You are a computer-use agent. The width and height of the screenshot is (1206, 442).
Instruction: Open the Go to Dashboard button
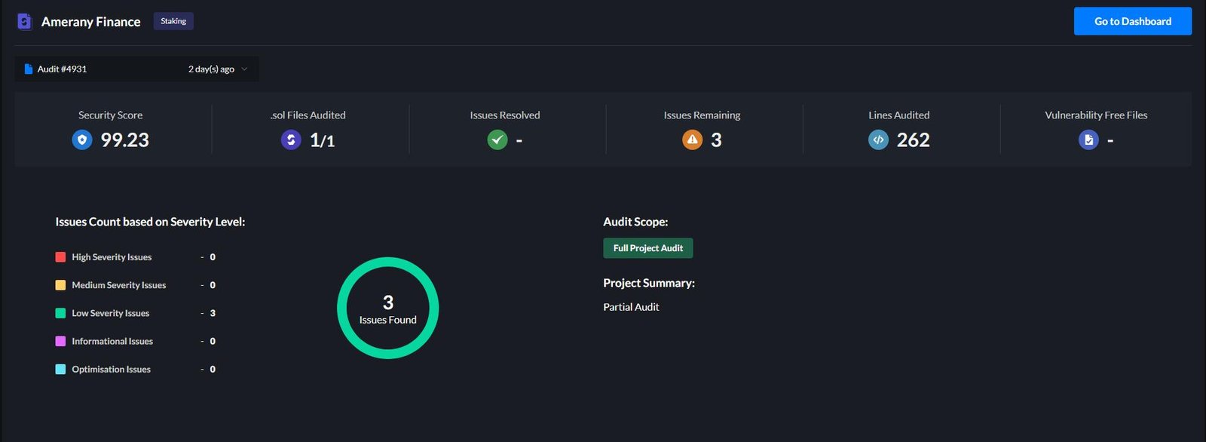click(x=1133, y=21)
